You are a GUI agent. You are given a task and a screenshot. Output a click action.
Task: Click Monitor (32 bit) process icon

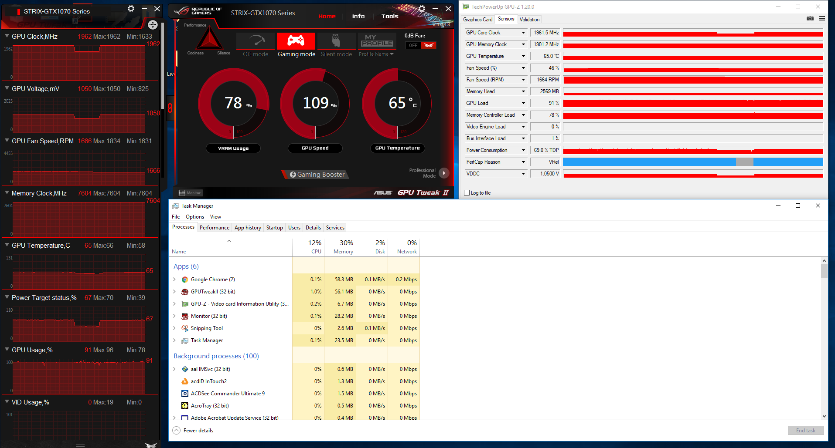point(185,316)
